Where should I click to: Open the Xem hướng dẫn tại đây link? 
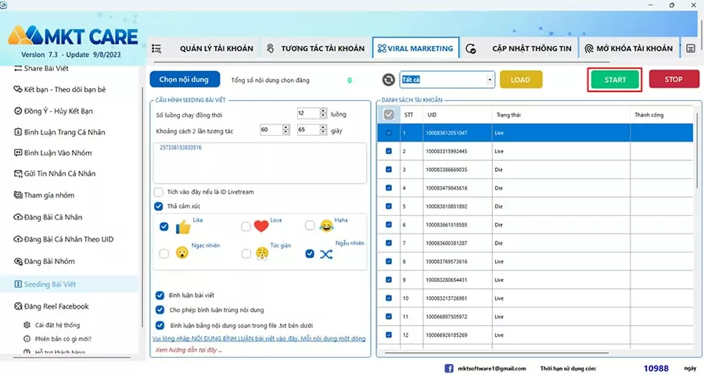pos(189,350)
